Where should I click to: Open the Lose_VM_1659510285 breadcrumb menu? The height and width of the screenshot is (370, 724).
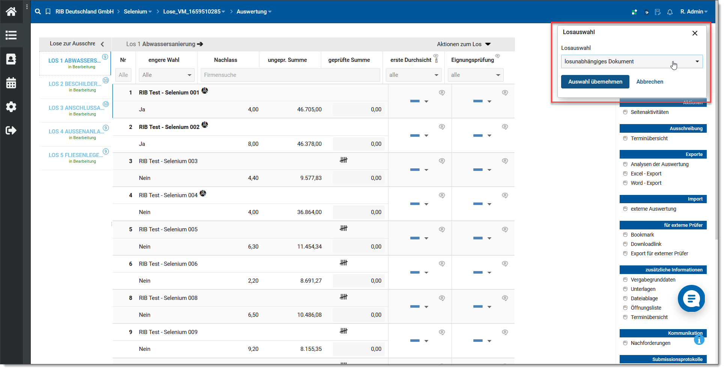click(x=194, y=12)
